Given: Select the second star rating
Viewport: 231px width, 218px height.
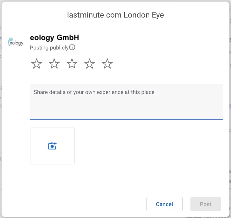Looking at the screenshot, I should [54, 64].
